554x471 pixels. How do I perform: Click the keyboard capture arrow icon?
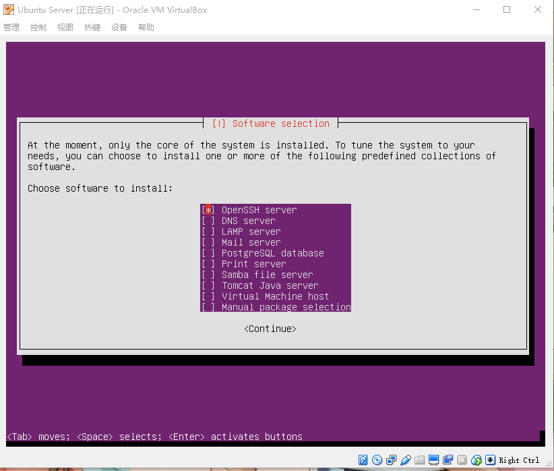pyautogui.click(x=491, y=460)
